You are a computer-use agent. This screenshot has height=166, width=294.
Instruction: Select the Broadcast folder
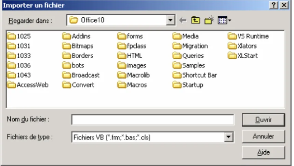(81, 75)
